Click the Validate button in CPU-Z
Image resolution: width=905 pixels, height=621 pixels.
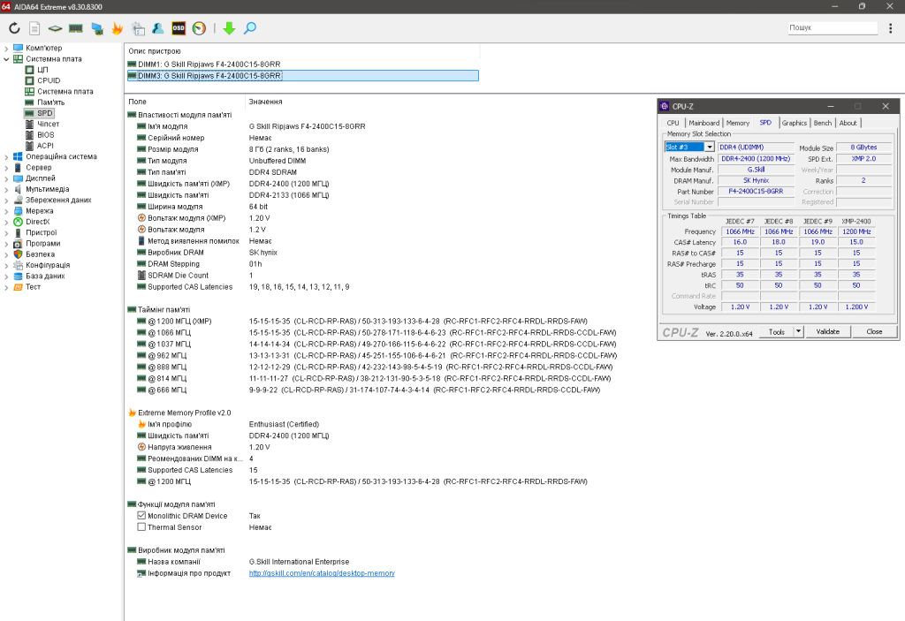[827, 331]
